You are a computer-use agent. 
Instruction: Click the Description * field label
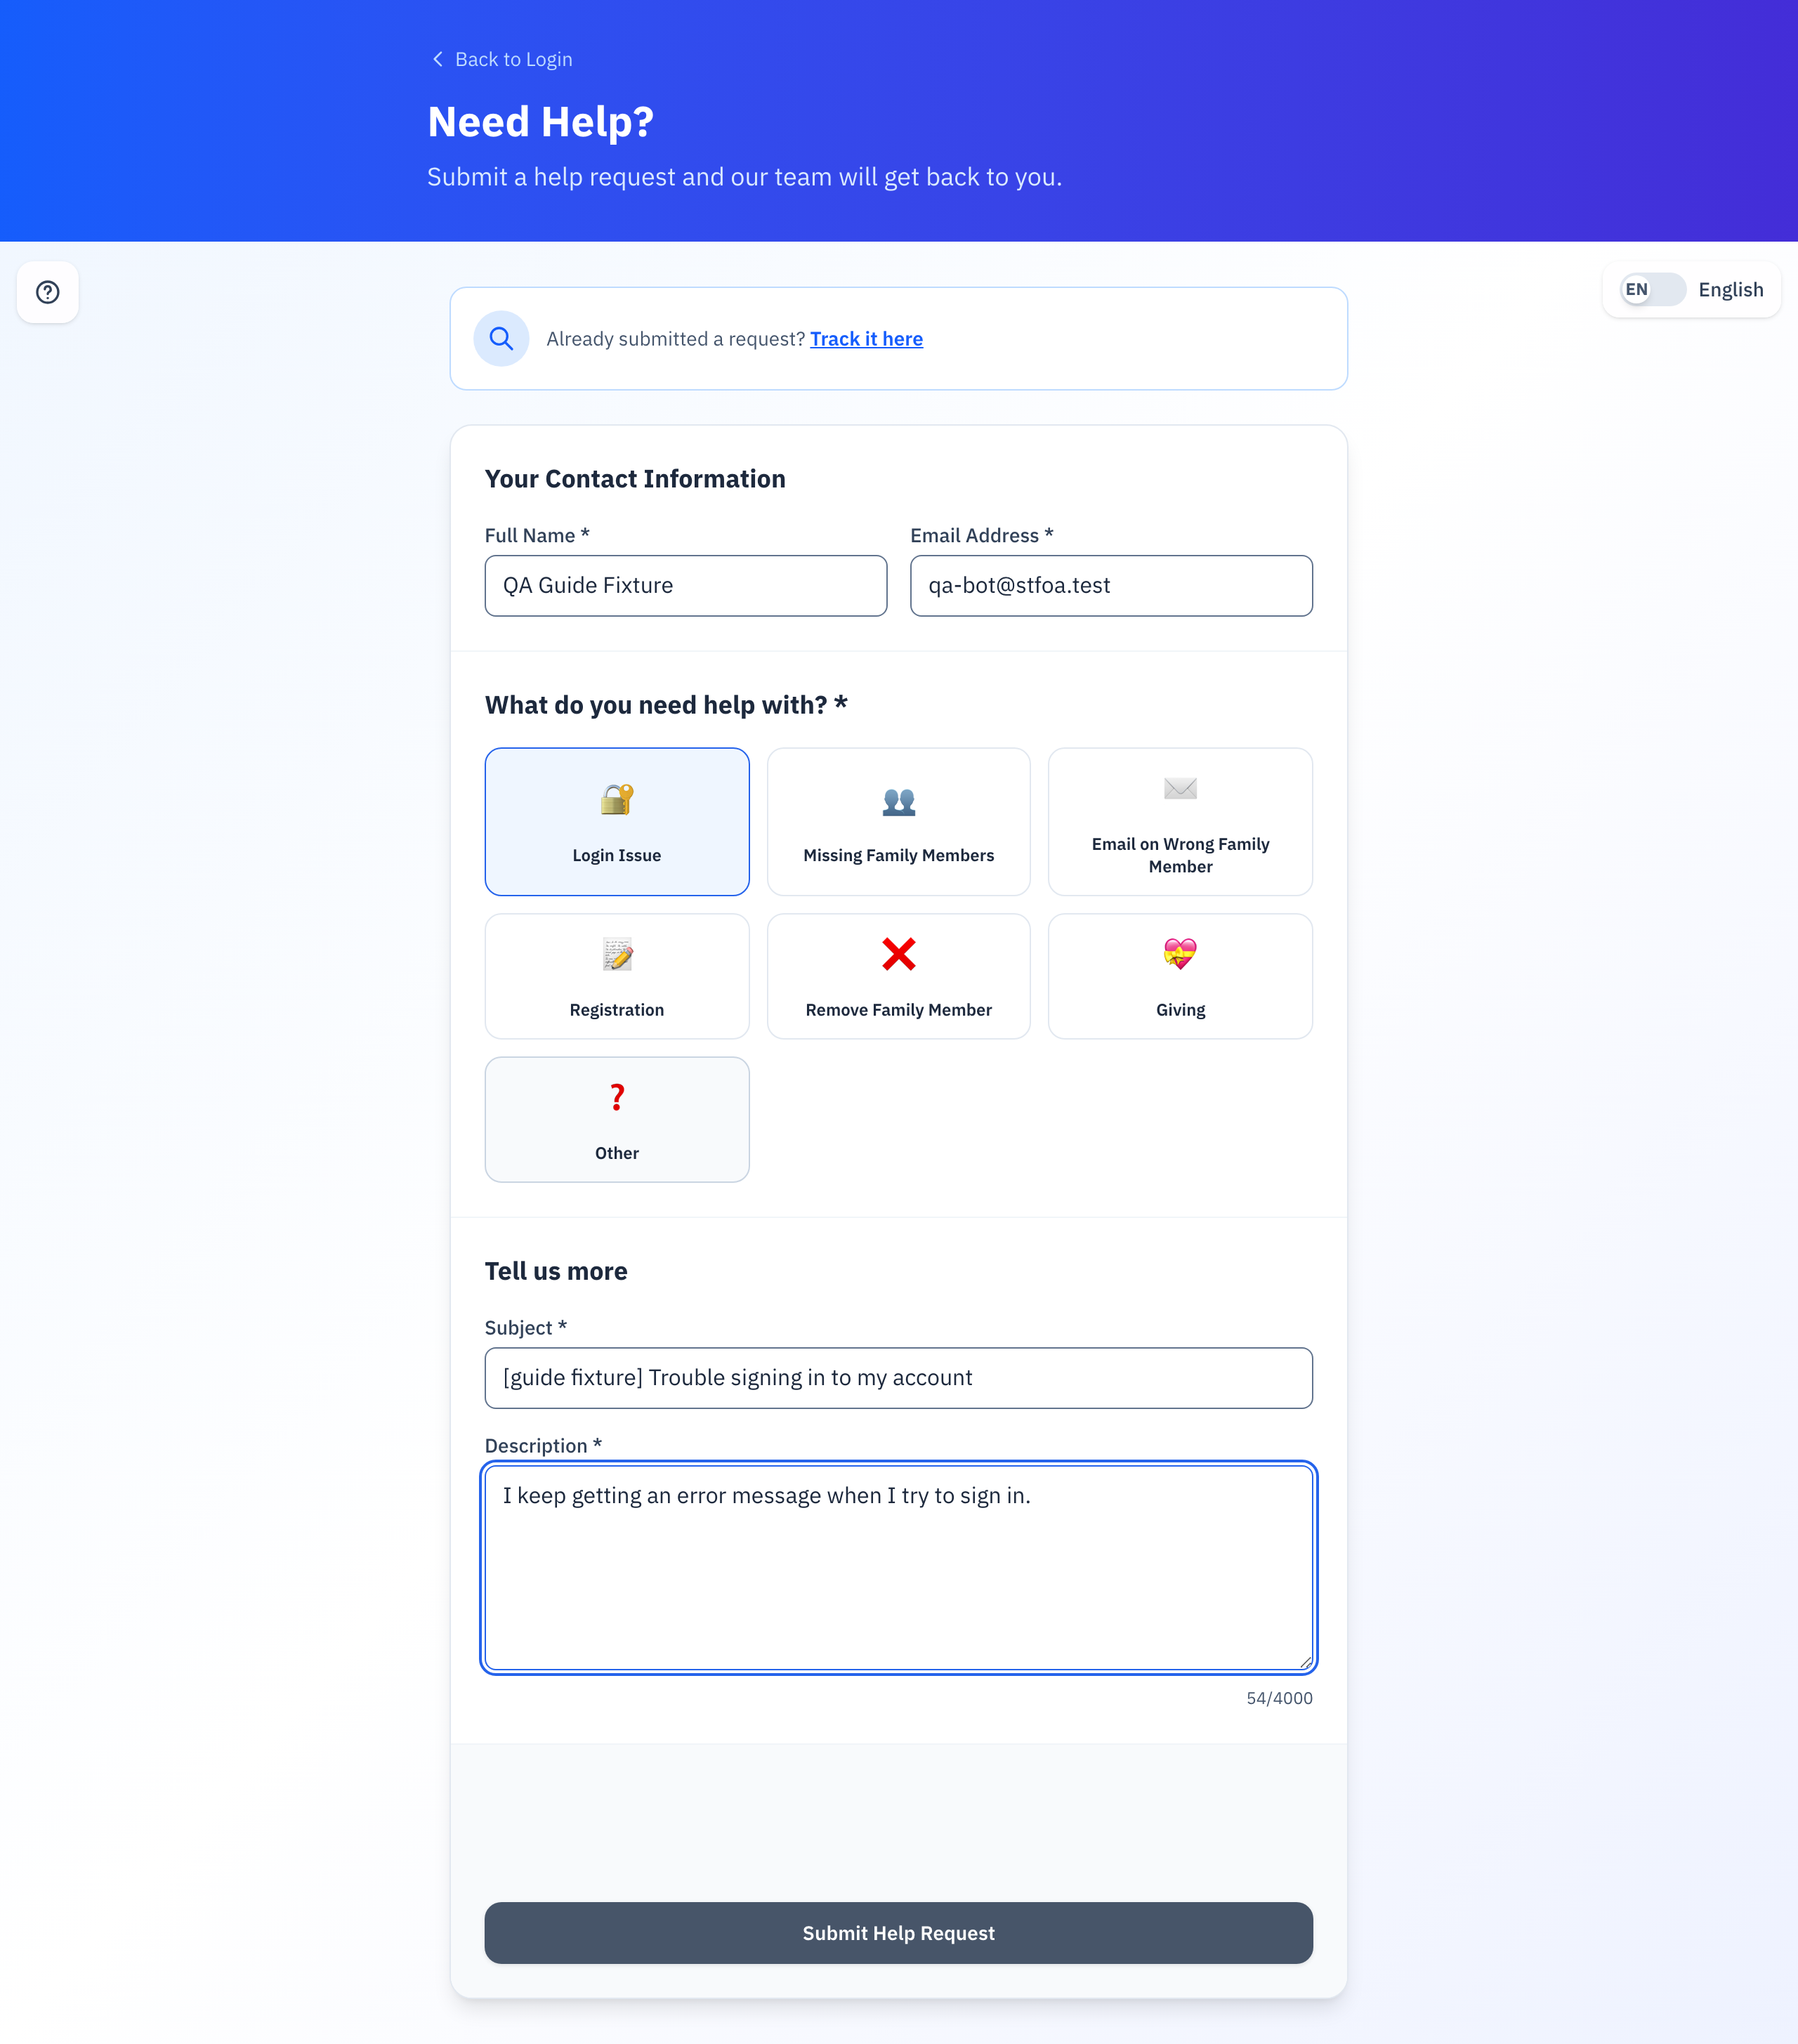coord(543,1446)
